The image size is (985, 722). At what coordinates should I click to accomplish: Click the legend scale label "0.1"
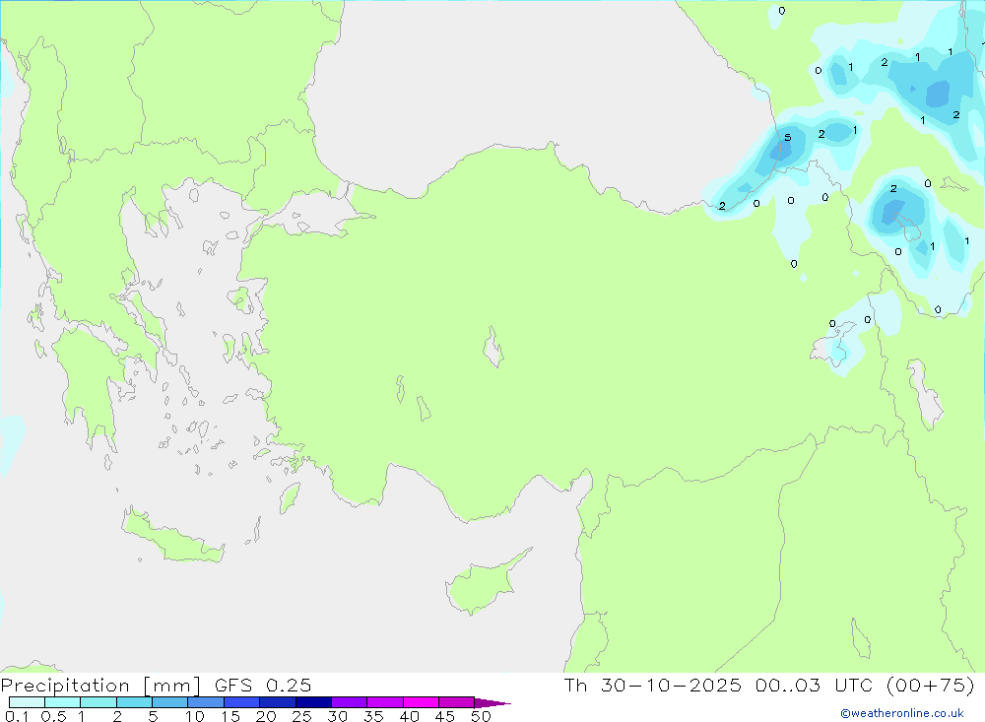click(x=17, y=716)
